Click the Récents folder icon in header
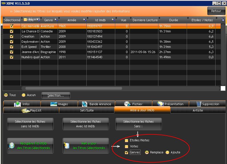Viewport: 227px width, 164px height. (x=25, y=19)
